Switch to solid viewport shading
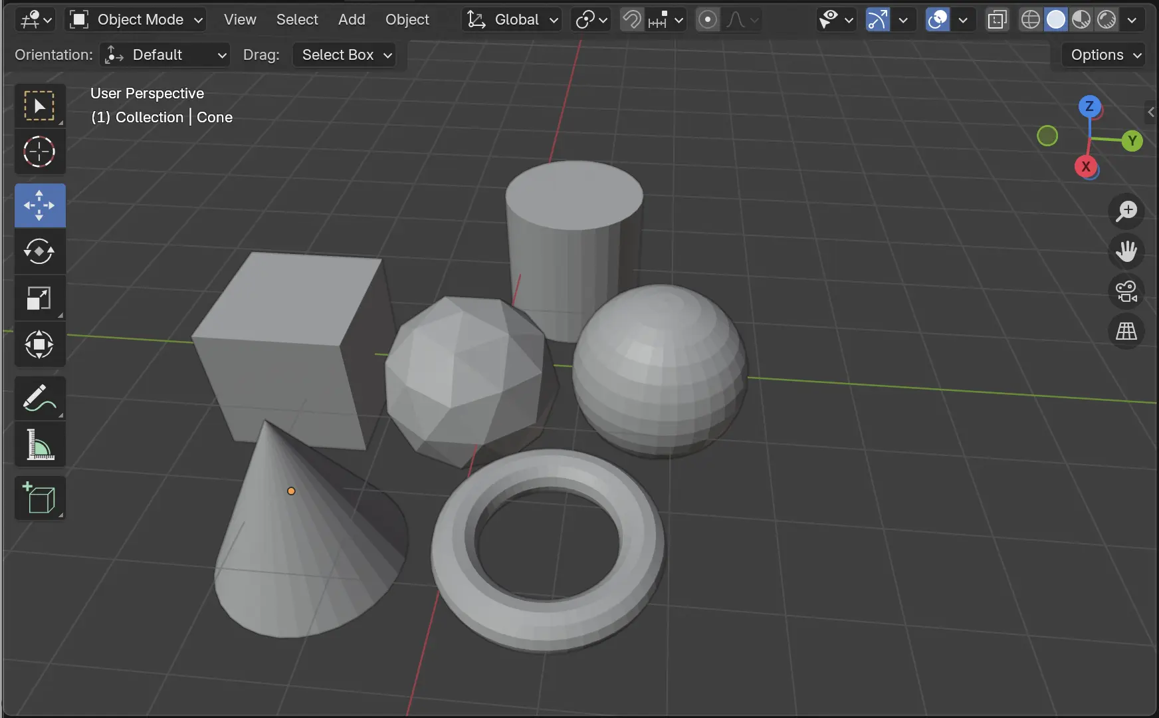The width and height of the screenshot is (1159, 718). tap(1055, 20)
